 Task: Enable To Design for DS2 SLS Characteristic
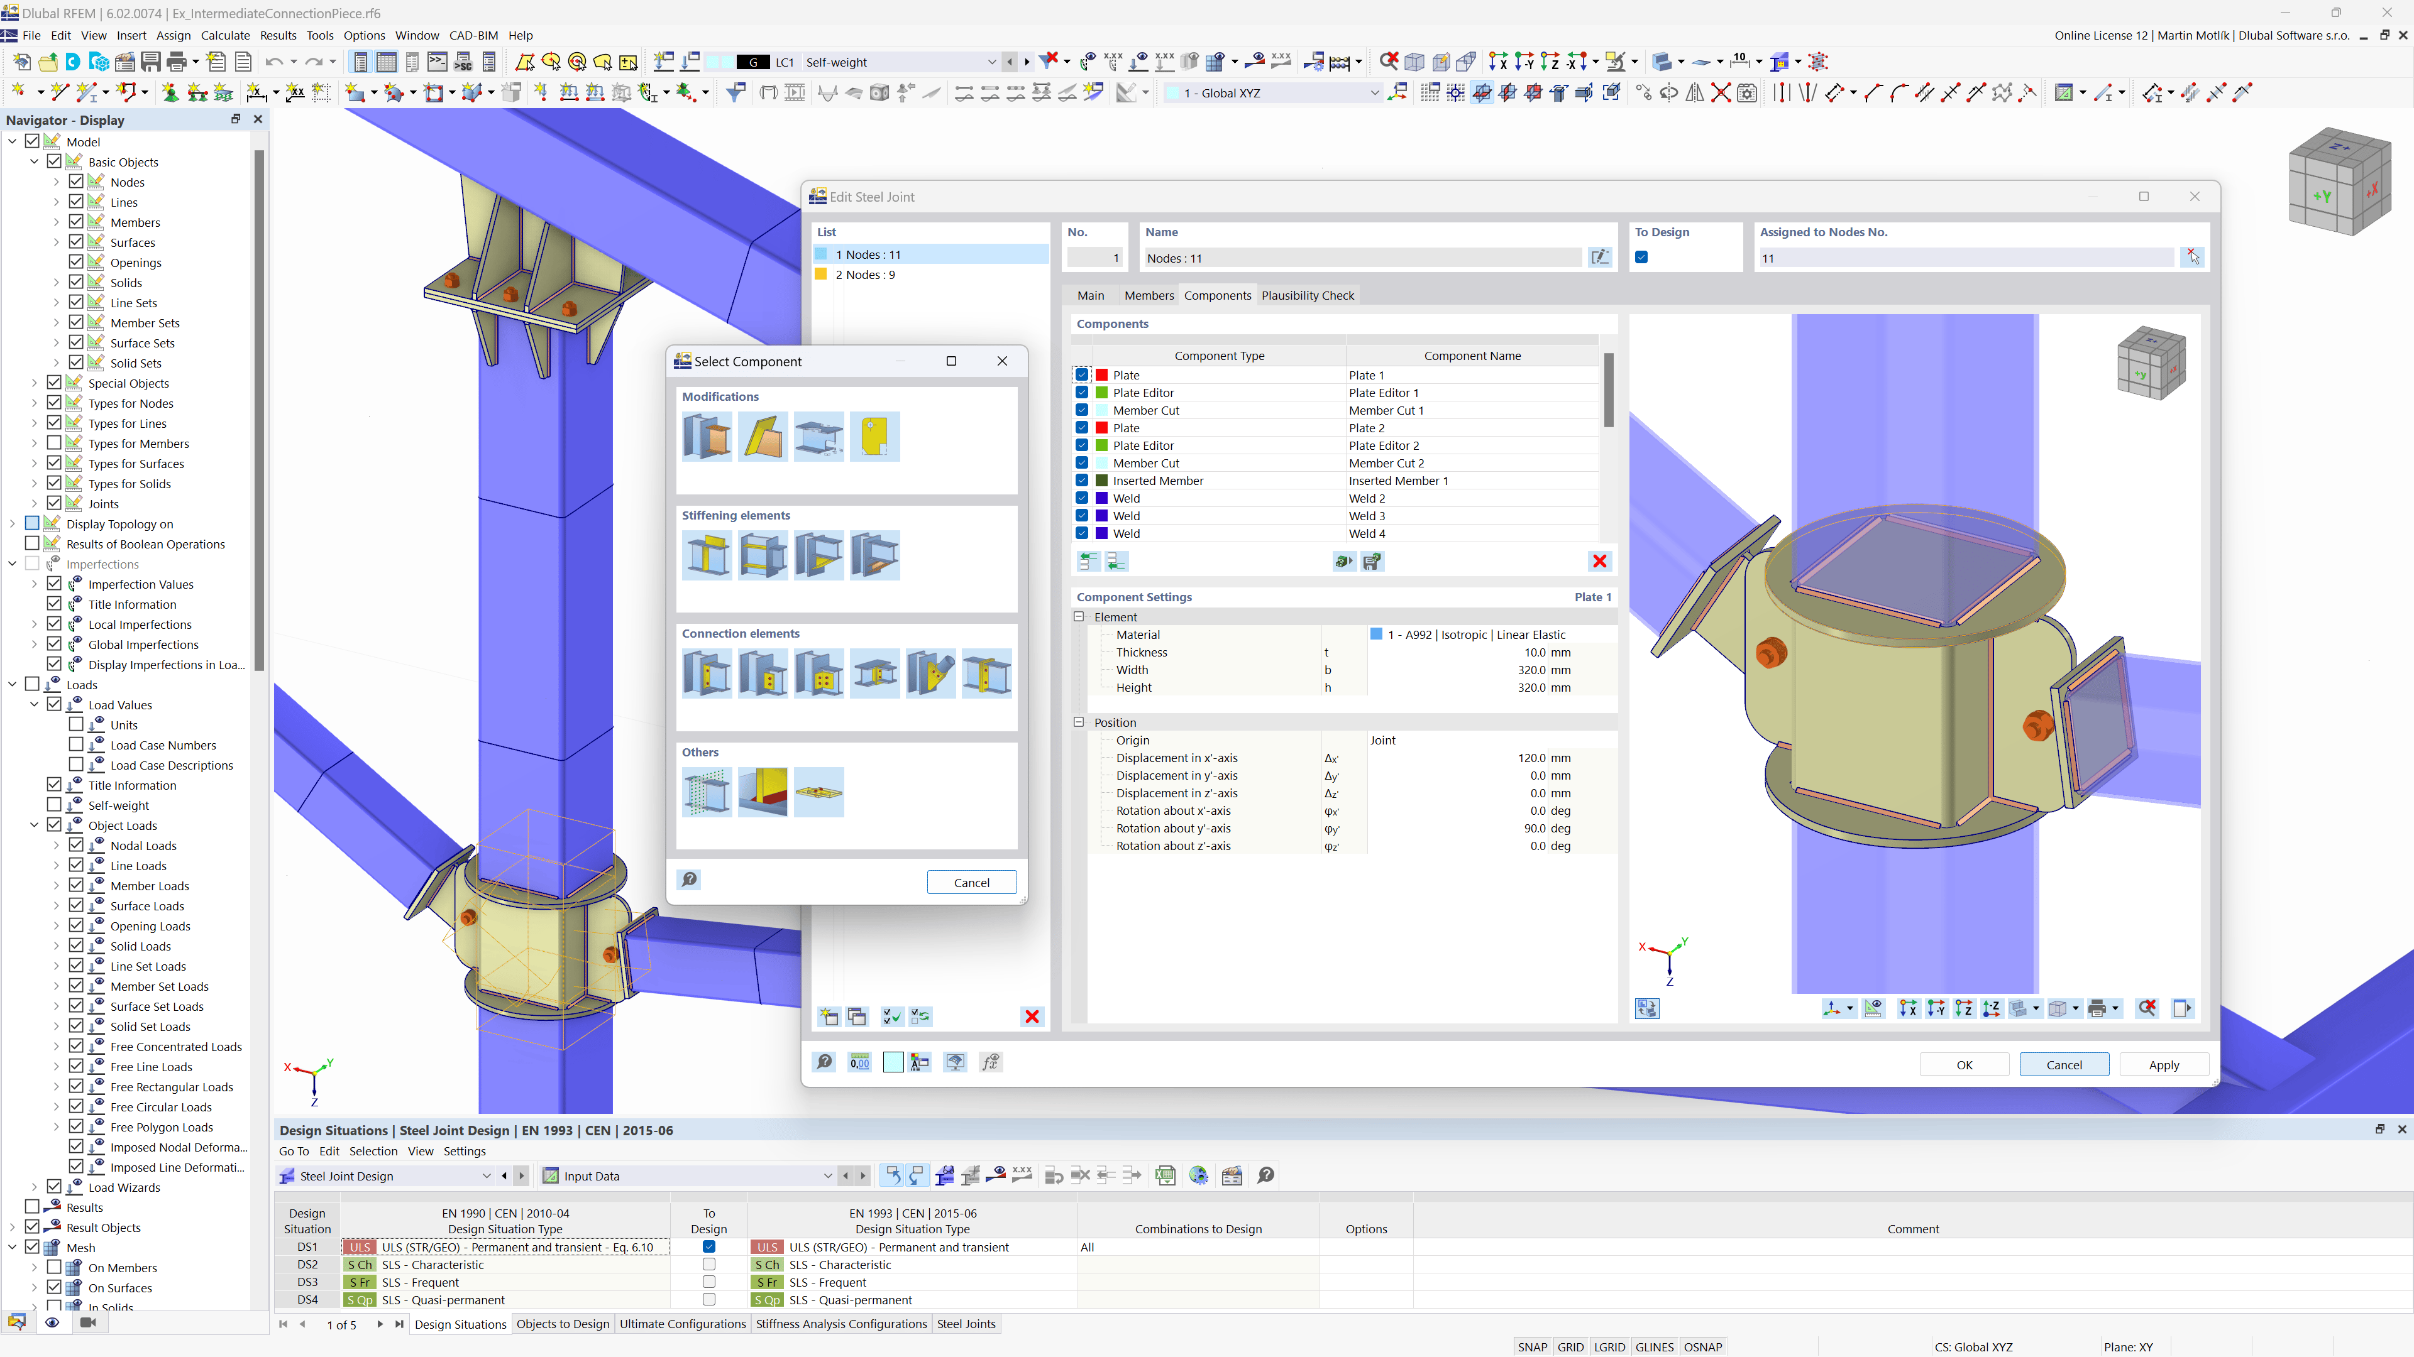tap(708, 1264)
